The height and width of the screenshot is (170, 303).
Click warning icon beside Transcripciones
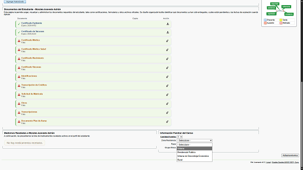click(x=19, y=112)
